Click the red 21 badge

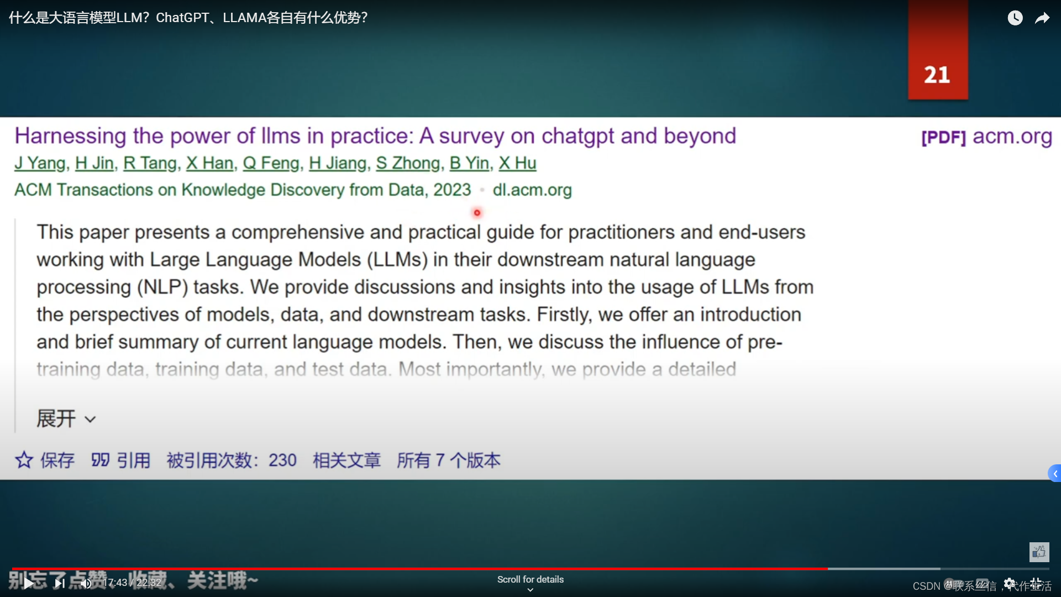pyautogui.click(x=938, y=50)
